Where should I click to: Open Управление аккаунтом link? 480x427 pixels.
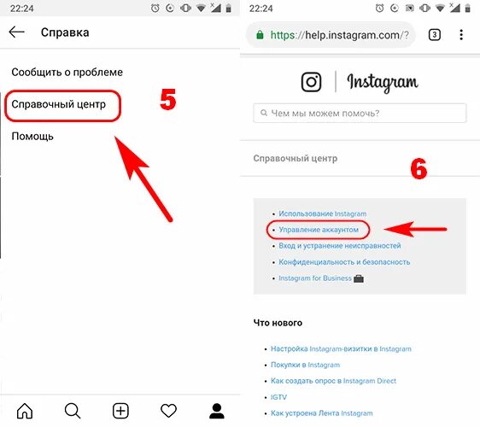pyautogui.click(x=319, y=230)
